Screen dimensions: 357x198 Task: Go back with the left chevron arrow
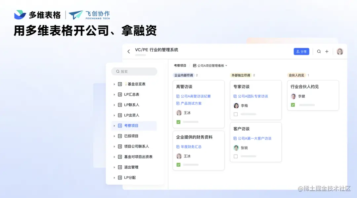(129, 51)
